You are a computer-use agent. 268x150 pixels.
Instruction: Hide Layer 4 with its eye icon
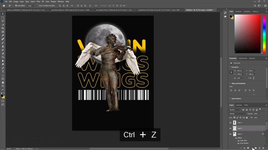[230, 134]
